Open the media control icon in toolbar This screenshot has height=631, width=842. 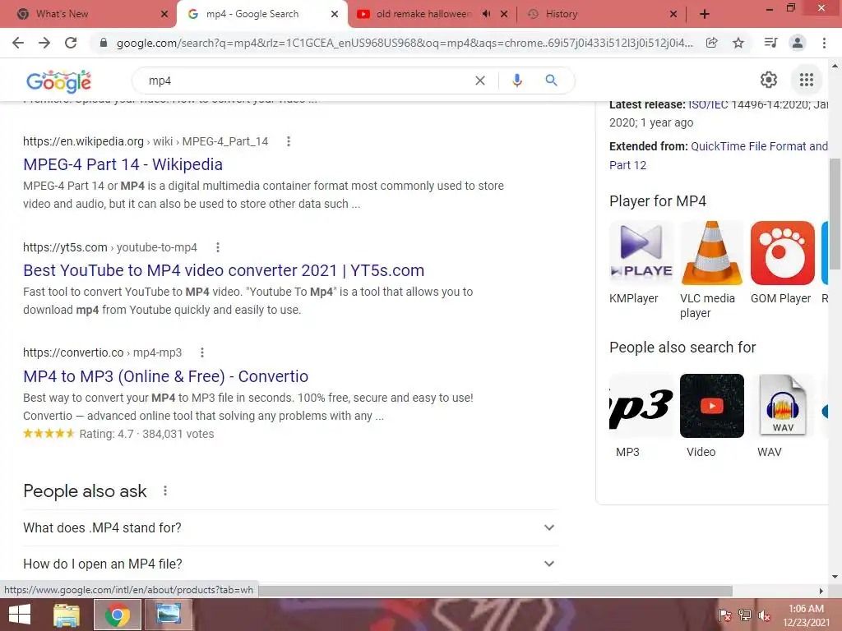770,43
